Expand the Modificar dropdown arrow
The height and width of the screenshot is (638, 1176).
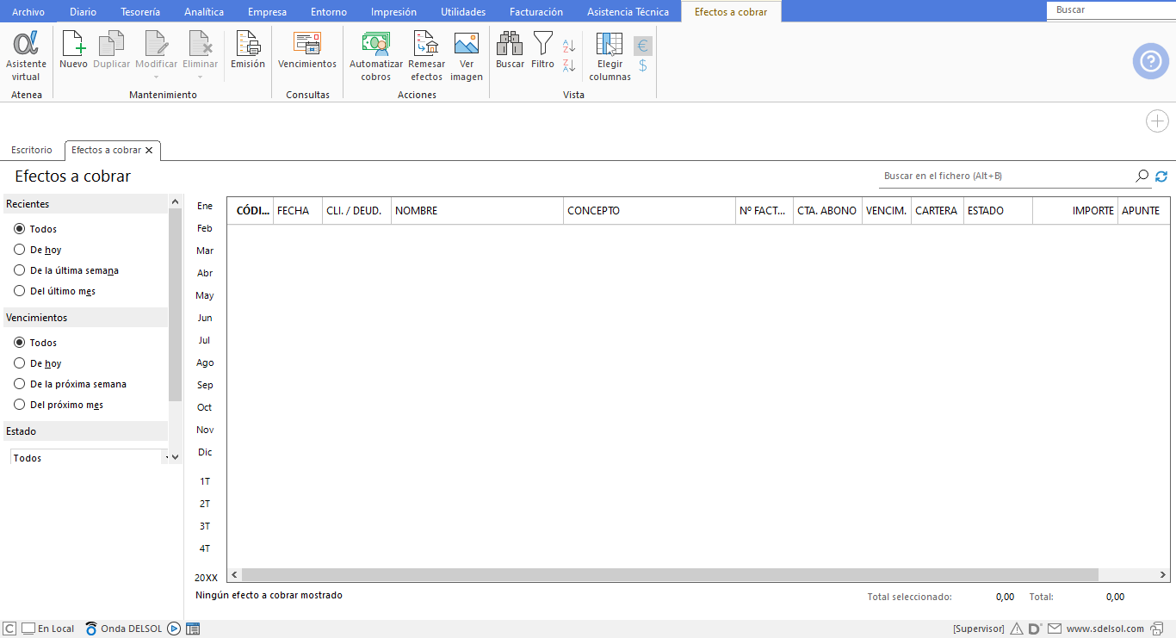[x=157, y=77]
